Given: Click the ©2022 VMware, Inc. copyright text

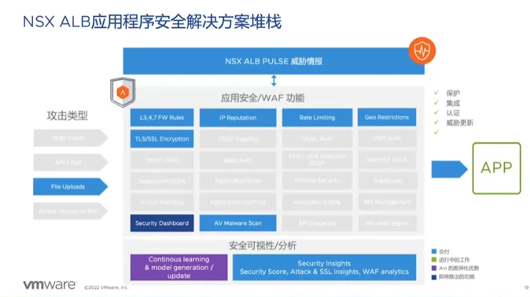Looking at the screenshot, I should (x=106, y=288).
